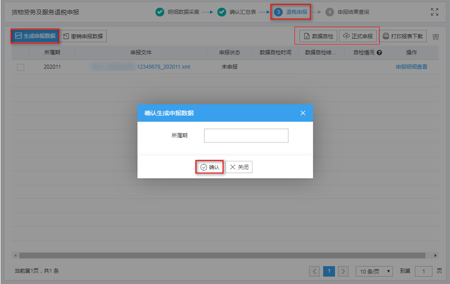Viewport: 450px width, 284px height.
Task: Open 打印报表下载
Action: pyautogui.click(x=402, y=36)
